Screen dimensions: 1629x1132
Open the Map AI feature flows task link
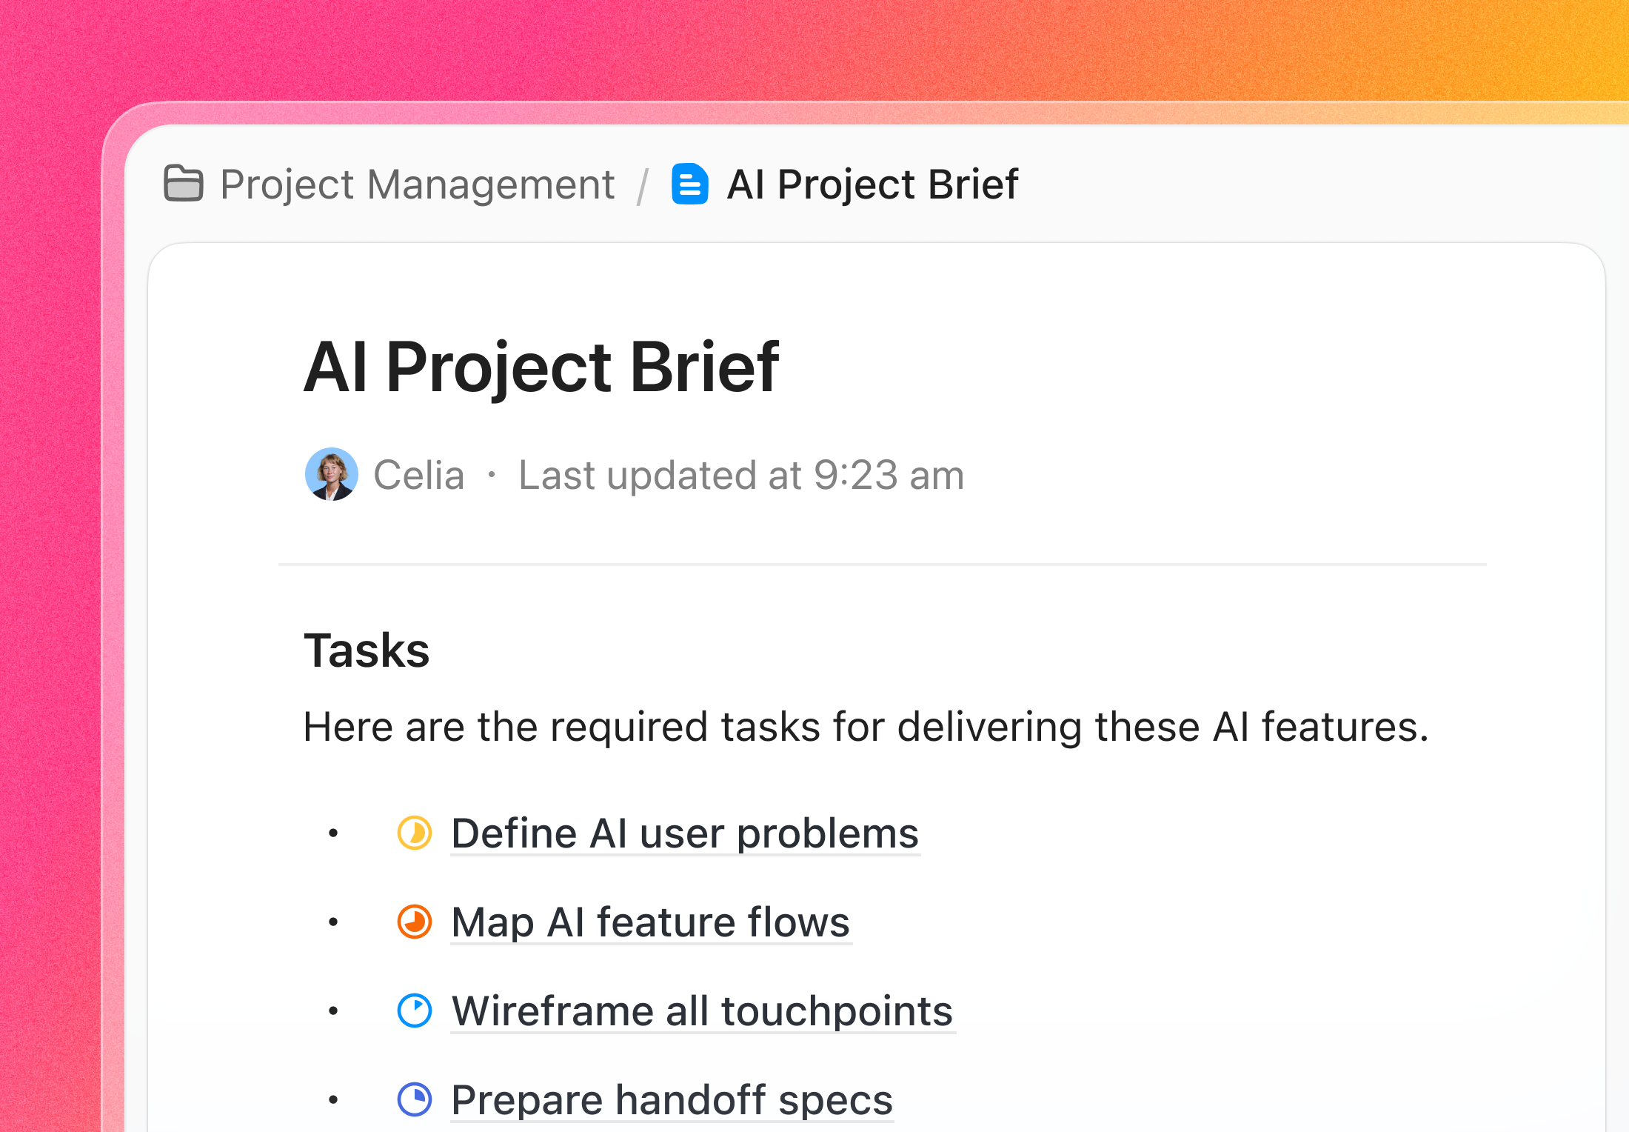tap(650, 922)
